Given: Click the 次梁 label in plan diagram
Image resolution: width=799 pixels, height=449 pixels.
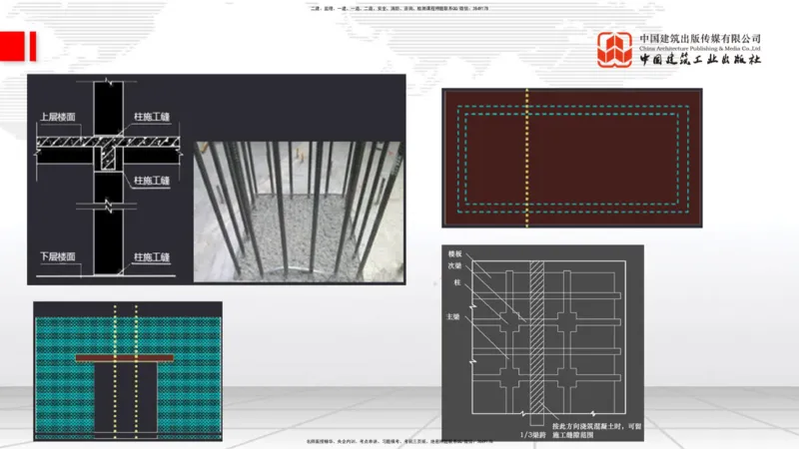Looking at the screenshot, I should (453, 267).
